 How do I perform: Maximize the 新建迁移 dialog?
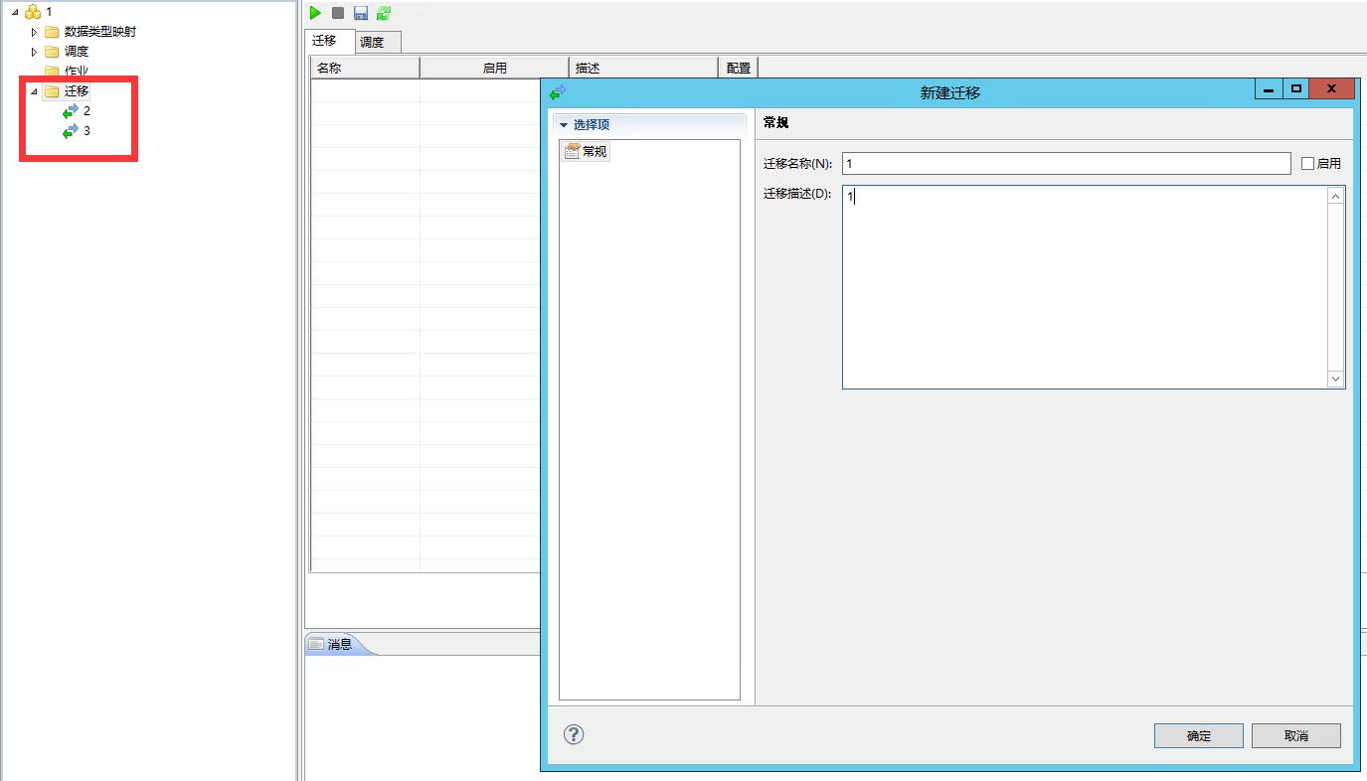(x=1295, y=88)
